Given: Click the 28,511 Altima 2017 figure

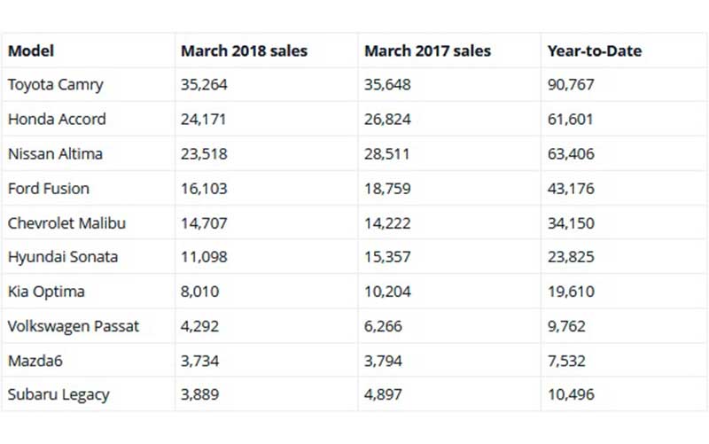Looking at the screenshot, I should pos(387,154).
